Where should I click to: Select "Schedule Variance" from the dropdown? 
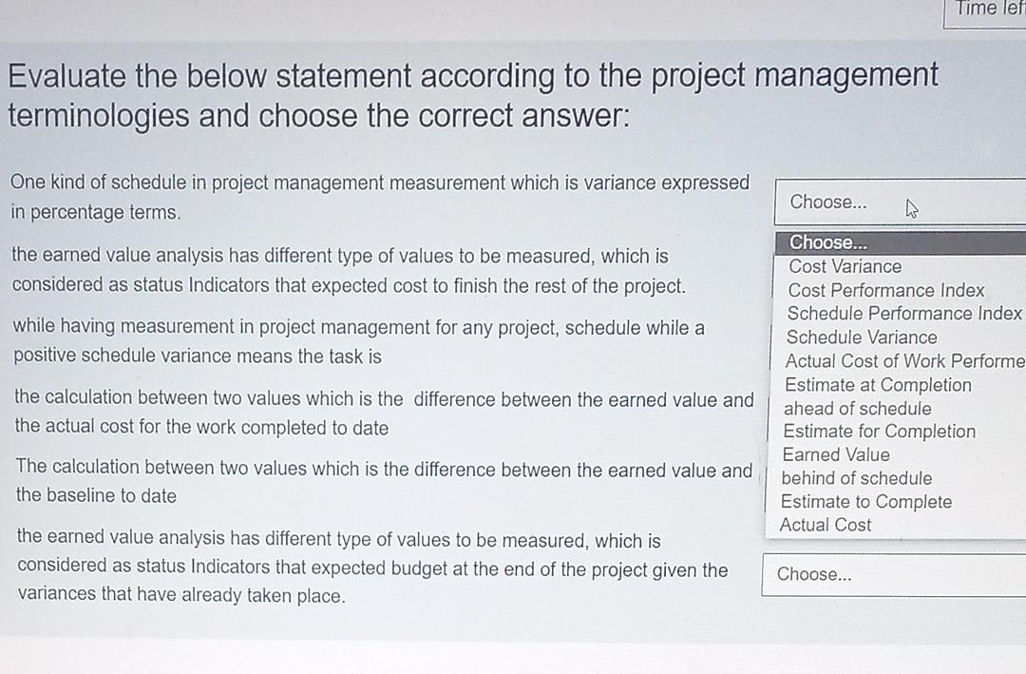862,337
